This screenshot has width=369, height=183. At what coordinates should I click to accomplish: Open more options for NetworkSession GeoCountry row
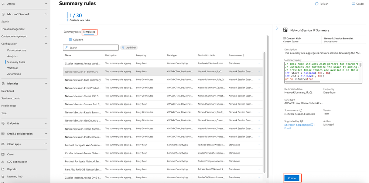pyautogui.click(x=259, y=120)
